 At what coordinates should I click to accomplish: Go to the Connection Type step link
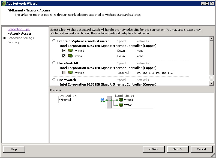19,29
